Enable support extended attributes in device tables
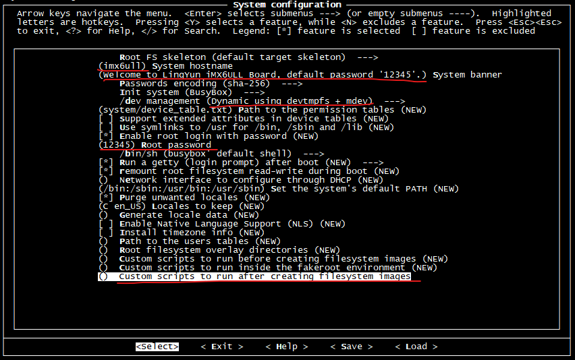 [105, 119]
